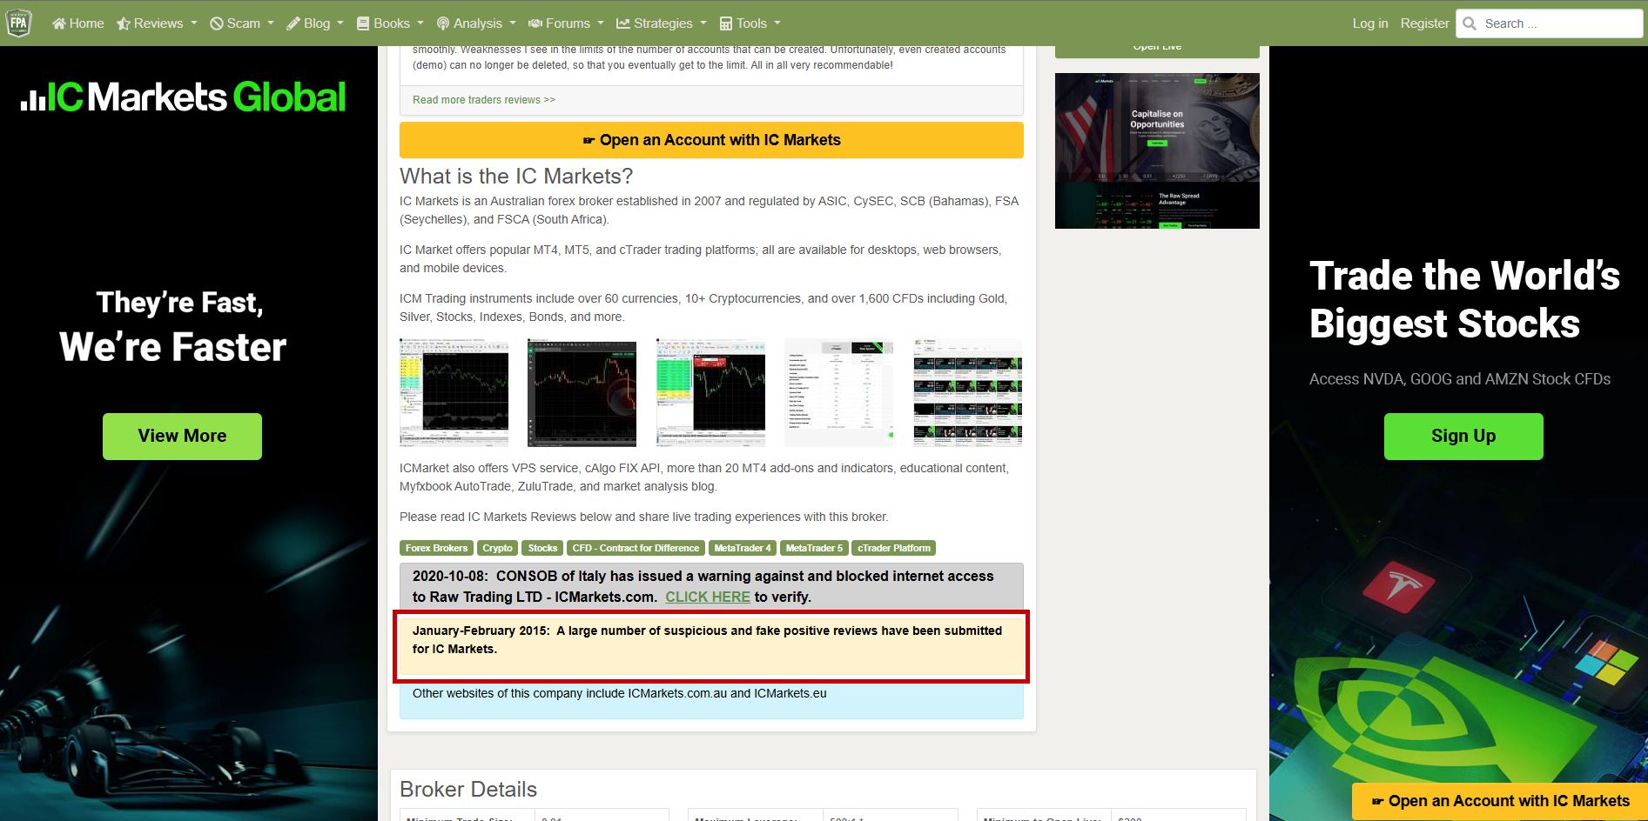Open Read more traders reviews link

pyautogui.click(x=483, y=100)
